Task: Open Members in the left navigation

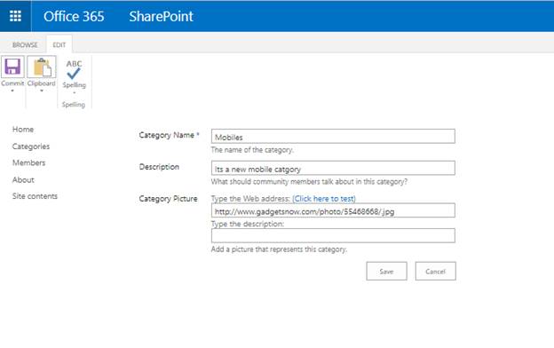Action: pyautogui.click(x=28, y=162)
